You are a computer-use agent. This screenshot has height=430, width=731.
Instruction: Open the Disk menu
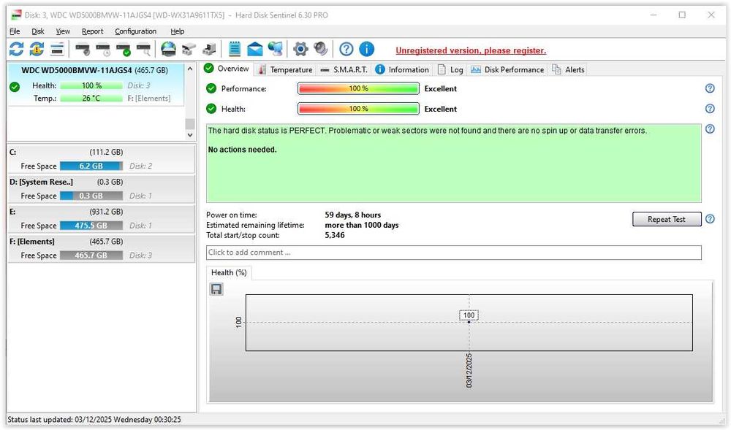pos(38,31)
